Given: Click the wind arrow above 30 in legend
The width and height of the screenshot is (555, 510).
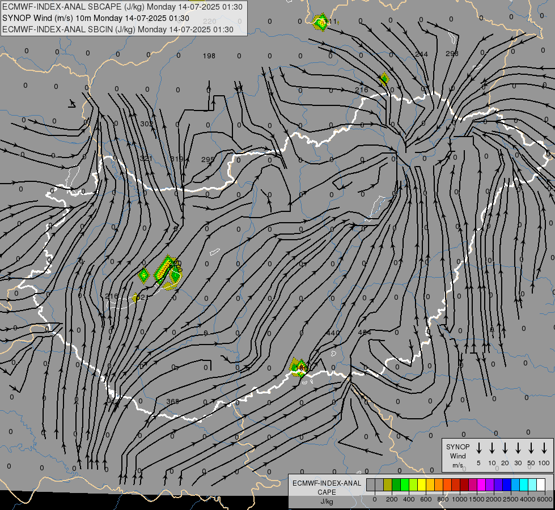Looking at the screenshot, I should click(518, 448).
